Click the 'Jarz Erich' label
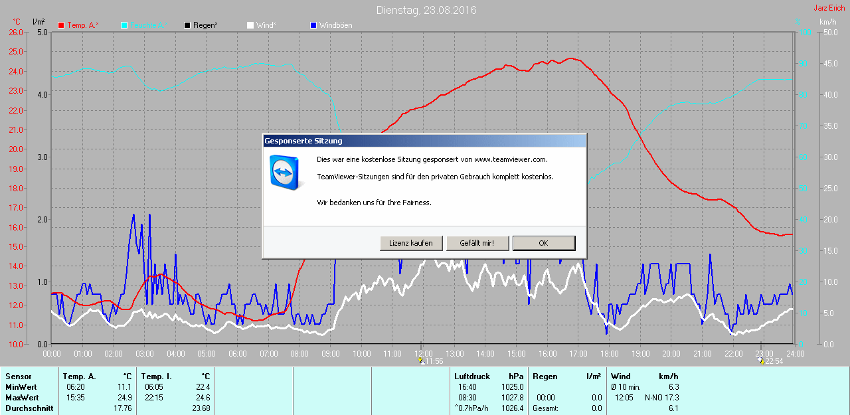 (x=829, y=8)
